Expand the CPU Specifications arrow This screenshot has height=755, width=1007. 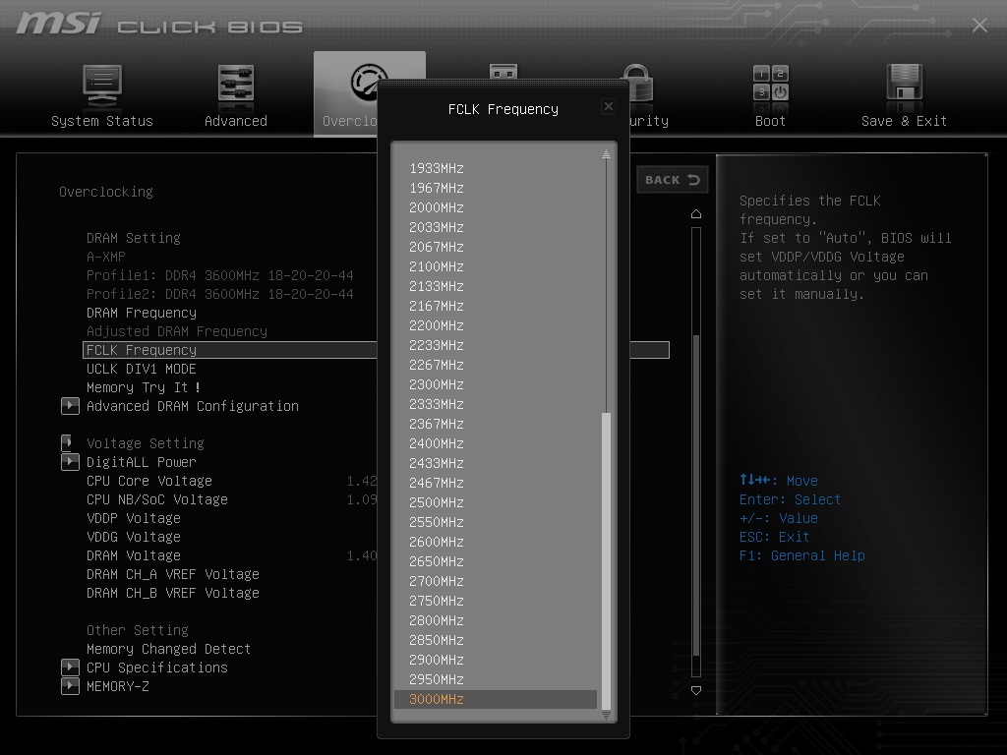[70, 668]
